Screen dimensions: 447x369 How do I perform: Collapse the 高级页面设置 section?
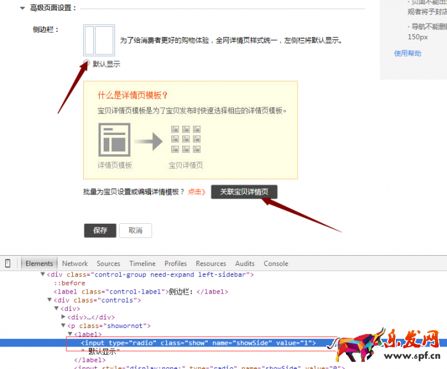[x=23, y=8]
